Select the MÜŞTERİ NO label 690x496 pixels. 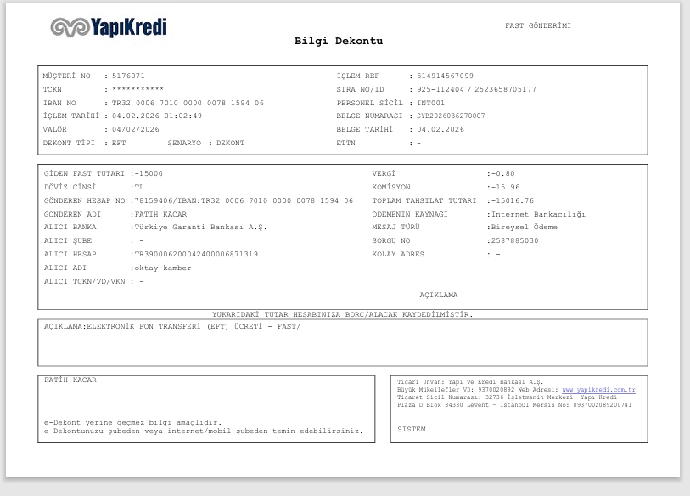pos(66,76)
